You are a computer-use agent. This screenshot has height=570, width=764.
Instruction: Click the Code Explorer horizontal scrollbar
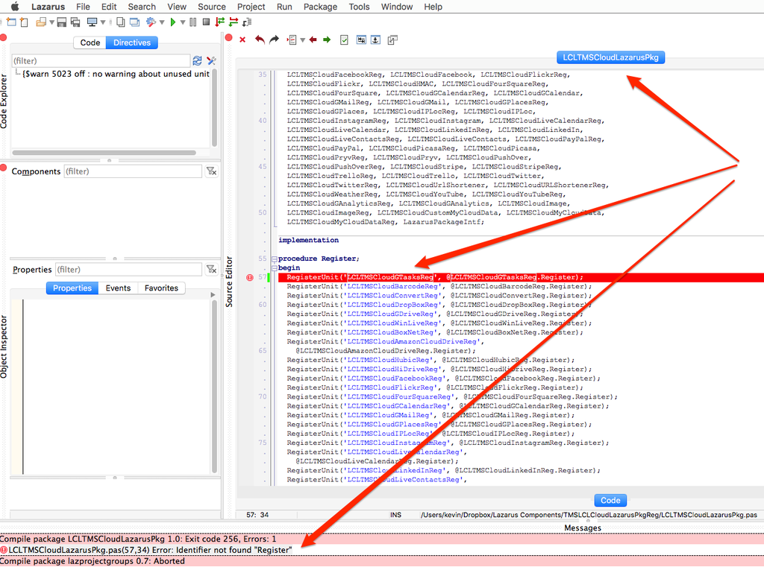point(104,152)
